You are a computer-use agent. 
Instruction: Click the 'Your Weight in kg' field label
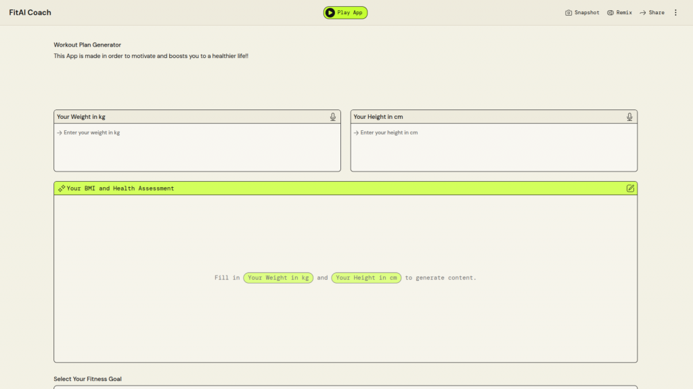point(81,117)
